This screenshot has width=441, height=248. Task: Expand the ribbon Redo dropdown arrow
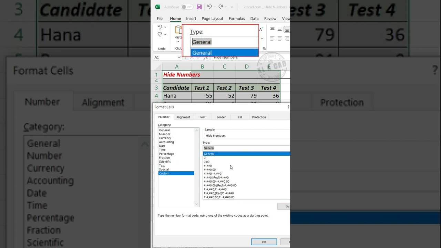click(x=165, y=34)
